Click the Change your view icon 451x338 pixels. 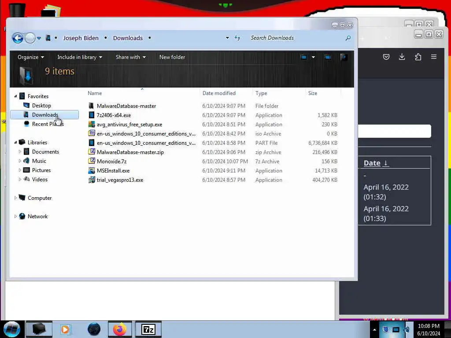[303, 57]
